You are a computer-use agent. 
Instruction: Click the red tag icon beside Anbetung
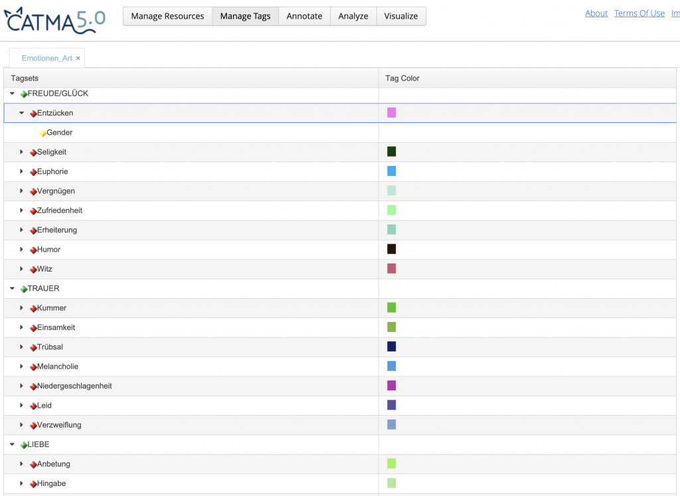[33, 465]
